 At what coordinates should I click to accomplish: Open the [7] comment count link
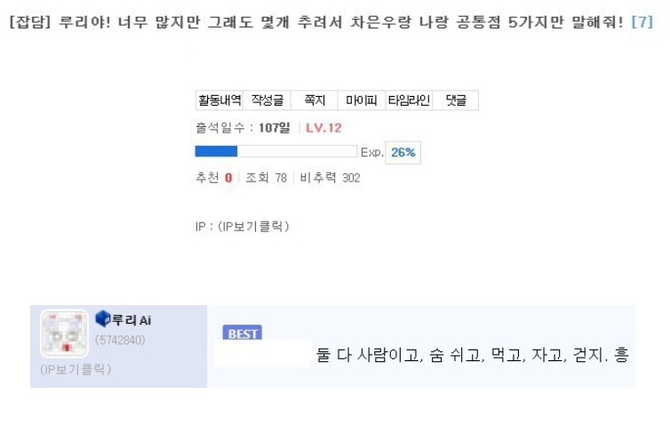(x=642, y=21)
